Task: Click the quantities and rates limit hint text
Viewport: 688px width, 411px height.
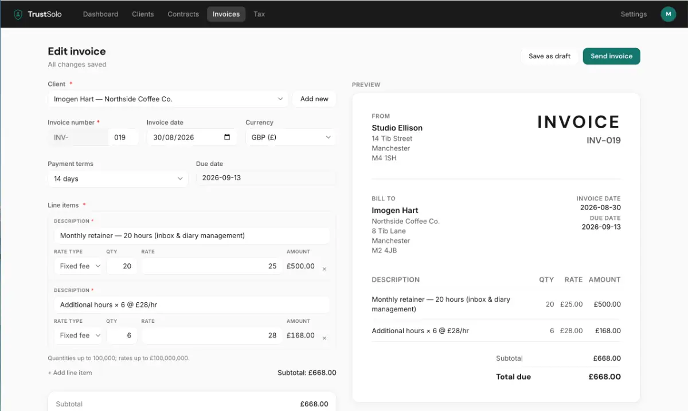Action: (119, 358)
